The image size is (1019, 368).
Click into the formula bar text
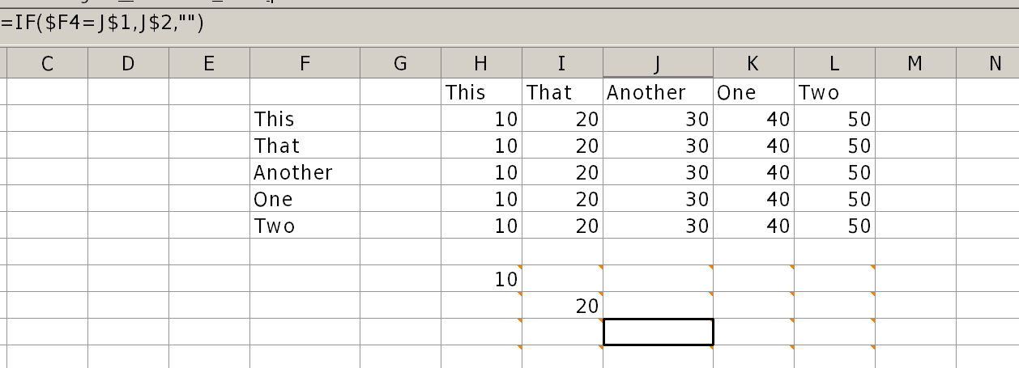(x=102, y=23)
